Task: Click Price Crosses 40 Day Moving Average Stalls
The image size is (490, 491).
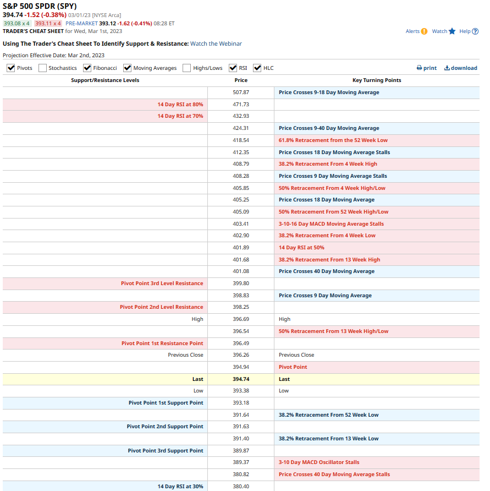Action: [x=334, y=474]
